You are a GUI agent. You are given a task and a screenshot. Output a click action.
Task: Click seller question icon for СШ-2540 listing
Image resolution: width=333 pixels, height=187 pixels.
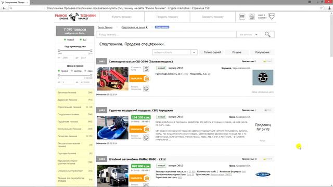pos(146,88)
